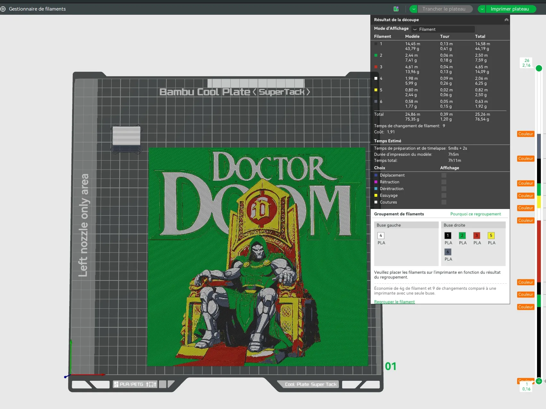
Task: Open the Gestionnaire de filaments panel
Action: tap(34, 9)
